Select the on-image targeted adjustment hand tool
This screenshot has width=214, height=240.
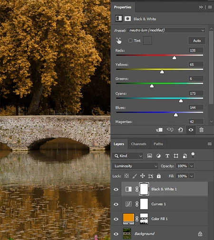pos(119,41)
